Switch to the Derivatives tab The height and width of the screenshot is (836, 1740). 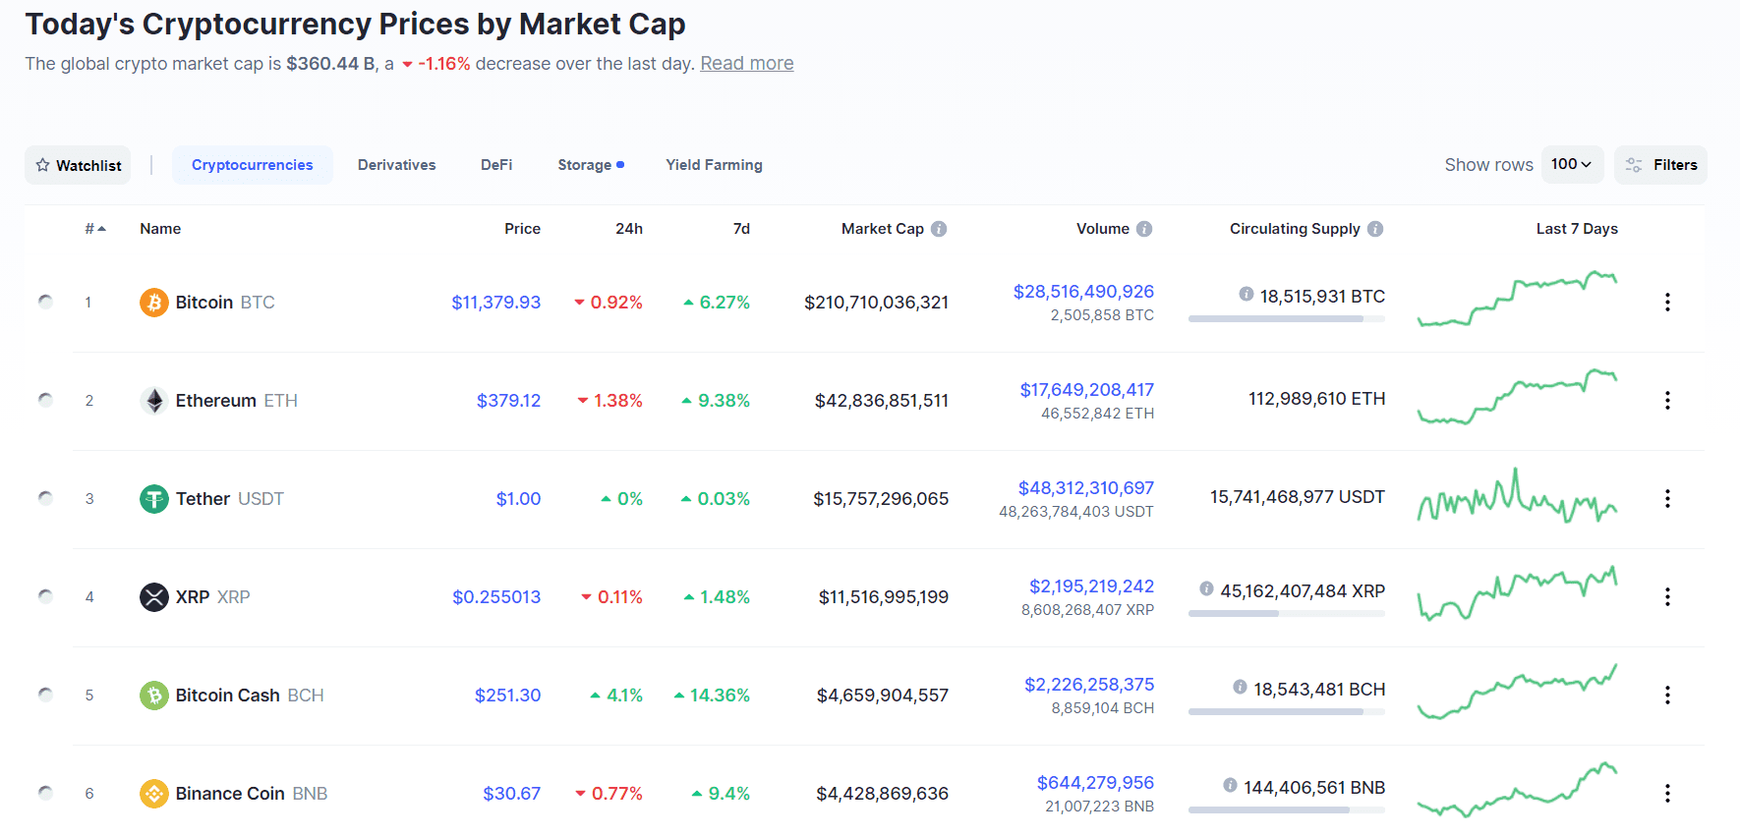click(397, 165)
